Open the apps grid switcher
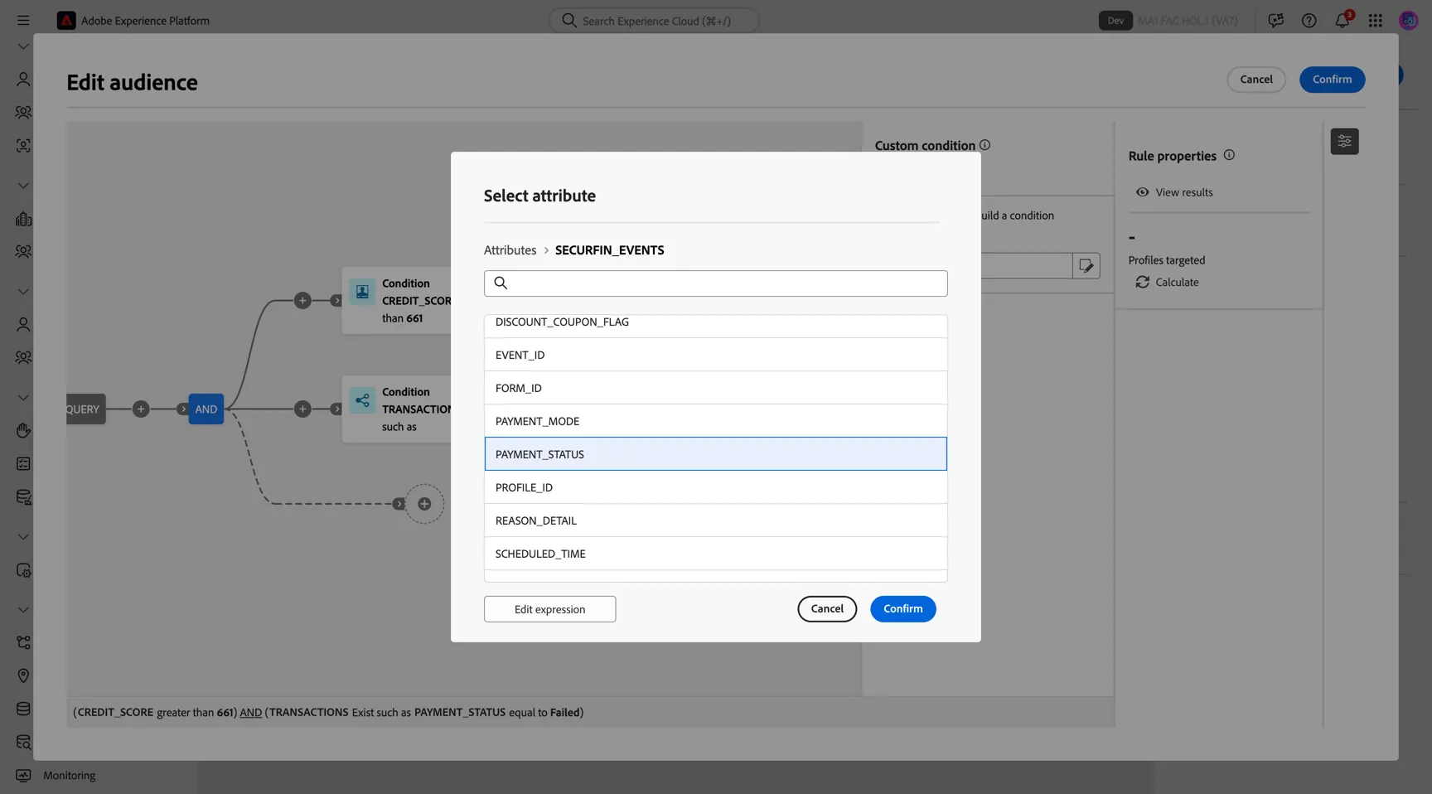 tap(1375, 21)
